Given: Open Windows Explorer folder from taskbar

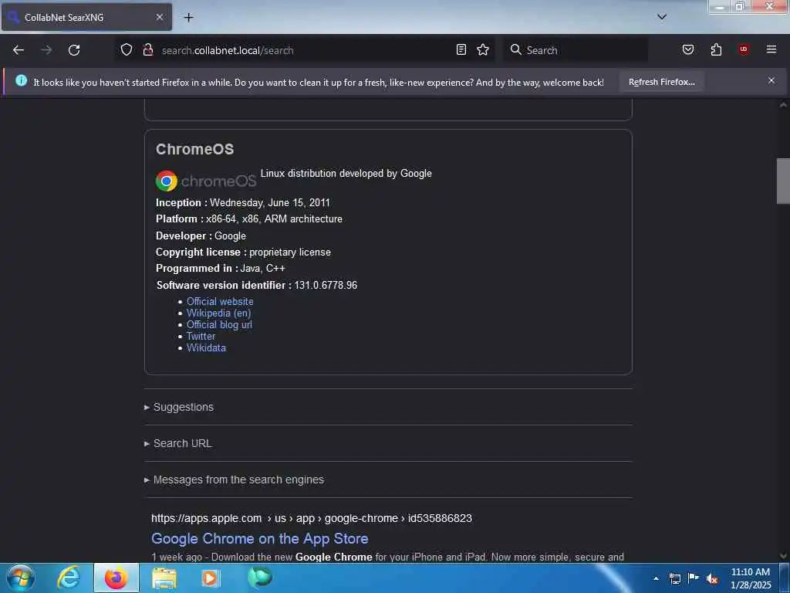Looking at the screenshot, I should [x=164, y=578].
